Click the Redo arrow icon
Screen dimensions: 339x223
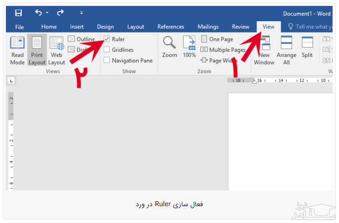coord(60,13)
